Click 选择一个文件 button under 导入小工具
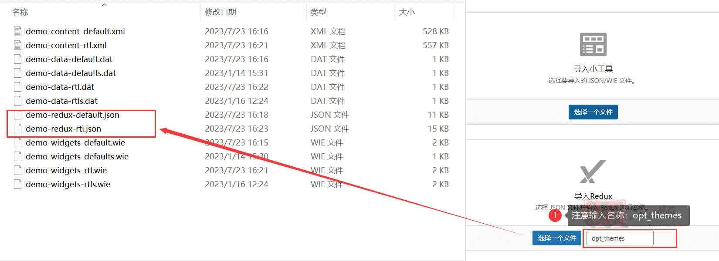The image size is (719, 261). point(593,112)
